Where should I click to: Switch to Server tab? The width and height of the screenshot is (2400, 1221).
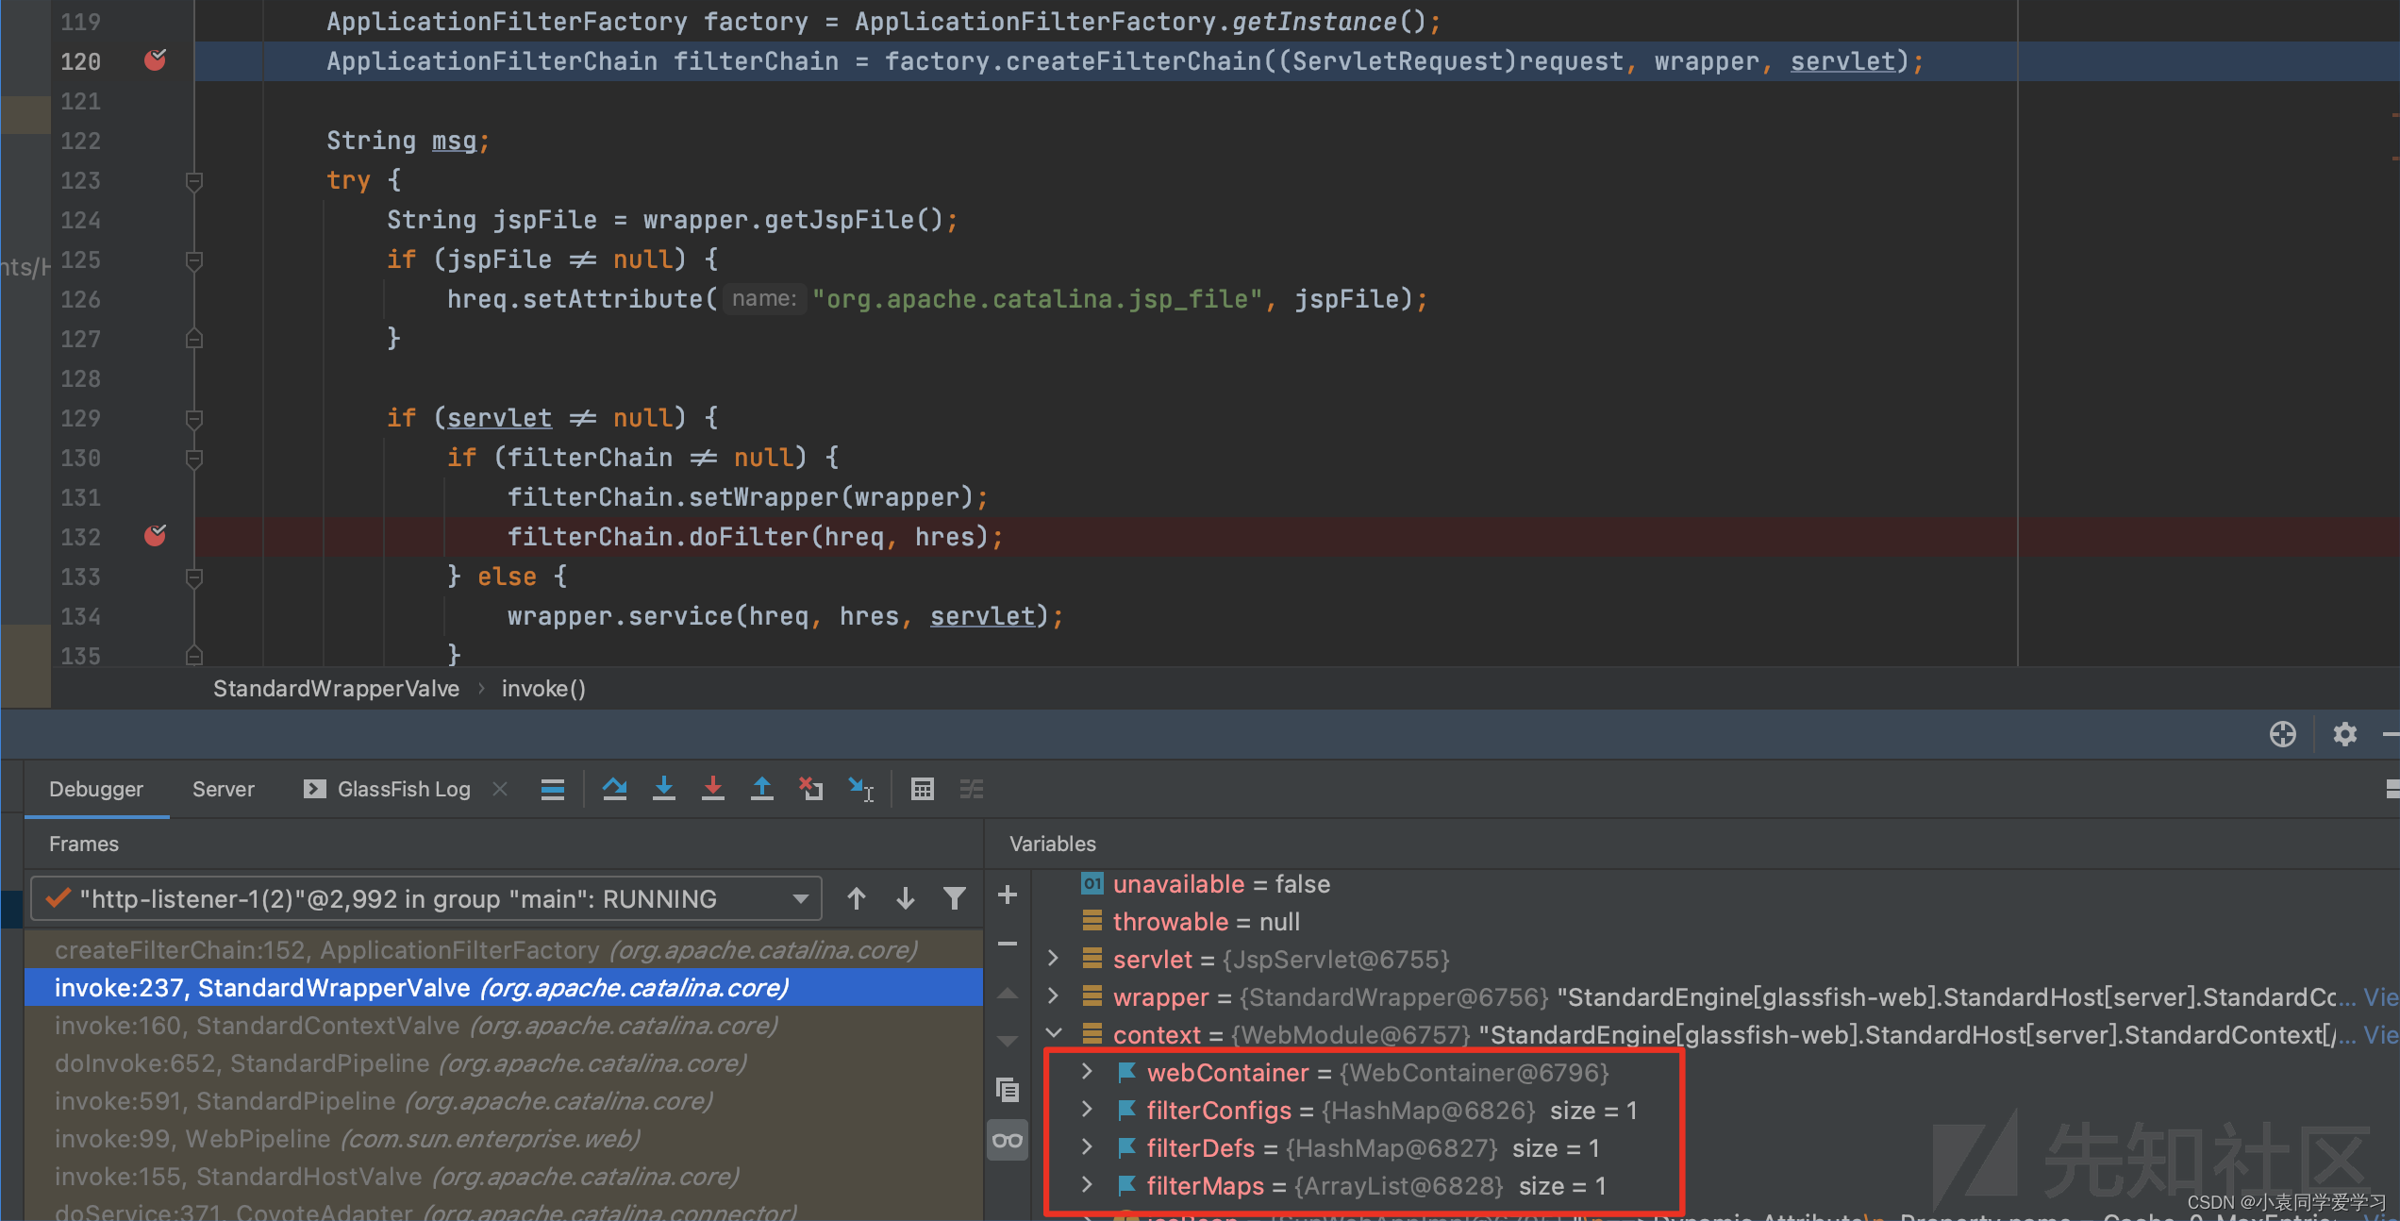(224, 789)
